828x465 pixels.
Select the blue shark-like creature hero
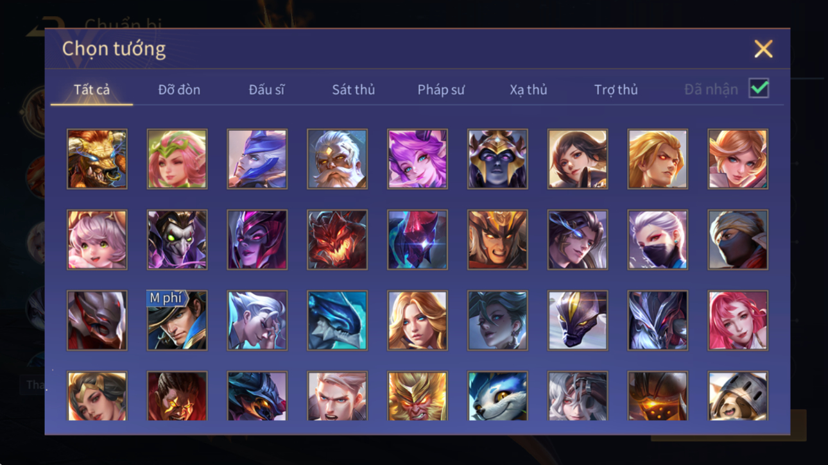(337, 321)
